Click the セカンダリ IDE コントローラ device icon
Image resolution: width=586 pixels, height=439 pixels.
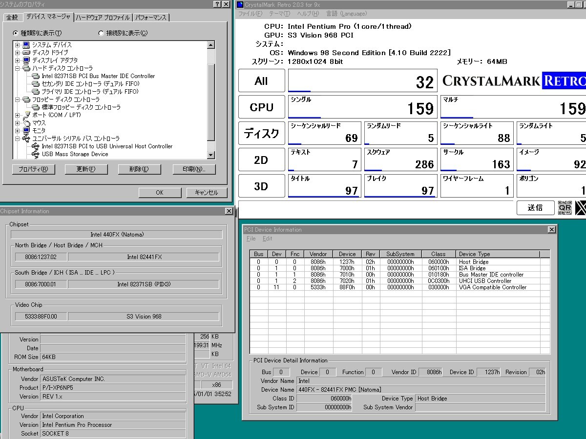(x=36, y=84)
